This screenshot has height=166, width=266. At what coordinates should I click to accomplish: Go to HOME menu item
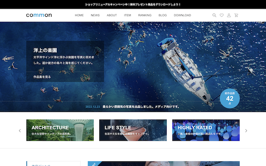(x=79, y=15)
